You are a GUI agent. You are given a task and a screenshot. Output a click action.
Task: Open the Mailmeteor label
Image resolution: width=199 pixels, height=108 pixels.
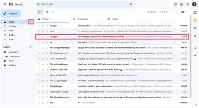14,52
